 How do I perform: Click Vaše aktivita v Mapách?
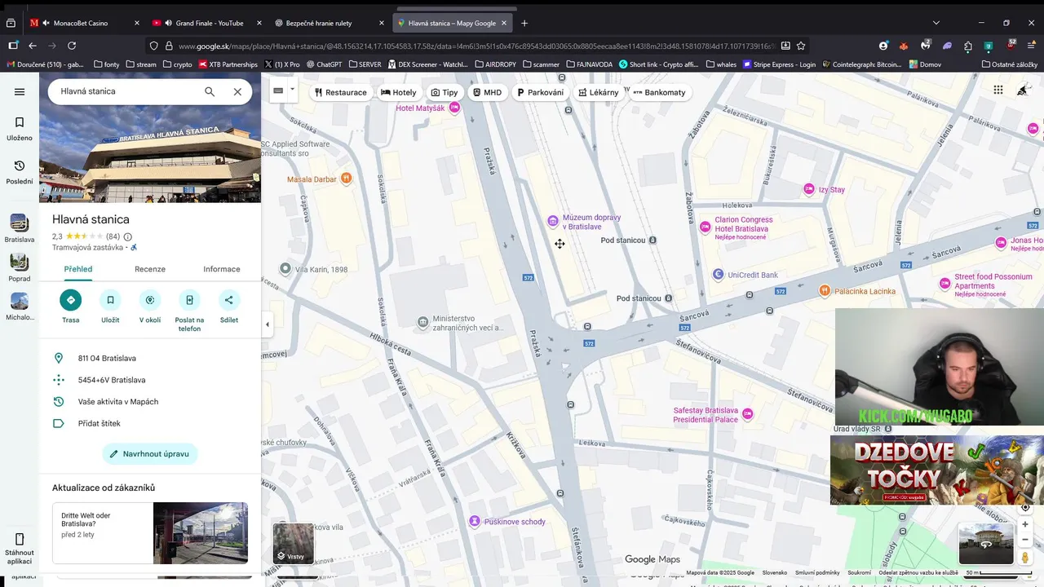150,401
